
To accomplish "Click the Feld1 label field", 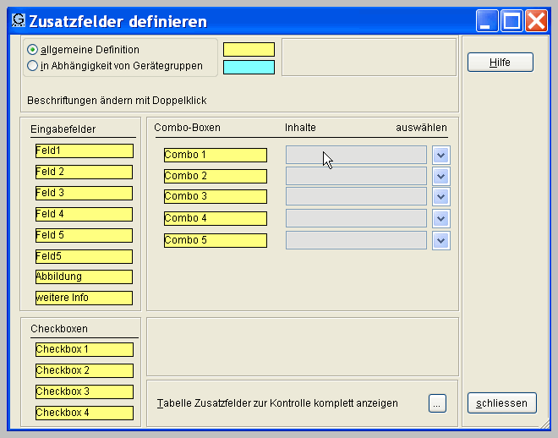I will point(84,151).
